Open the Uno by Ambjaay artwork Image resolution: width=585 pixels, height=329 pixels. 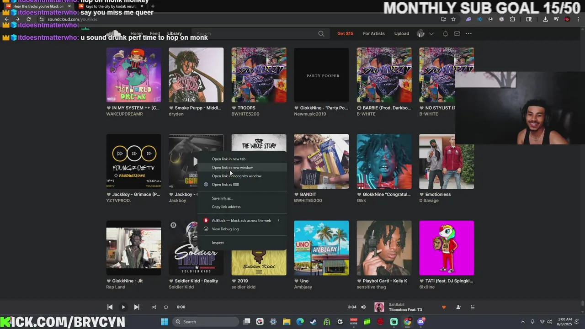pyautogui.click(x=321, y=248)
